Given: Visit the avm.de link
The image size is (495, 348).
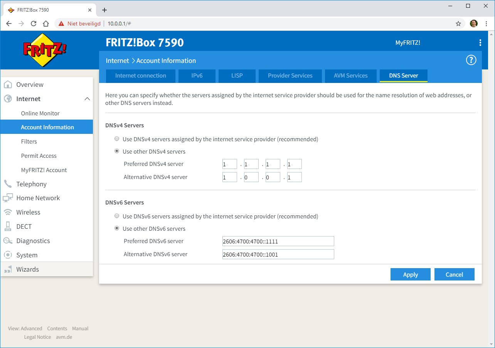Looking at the screenshot, I should point(64,337).
